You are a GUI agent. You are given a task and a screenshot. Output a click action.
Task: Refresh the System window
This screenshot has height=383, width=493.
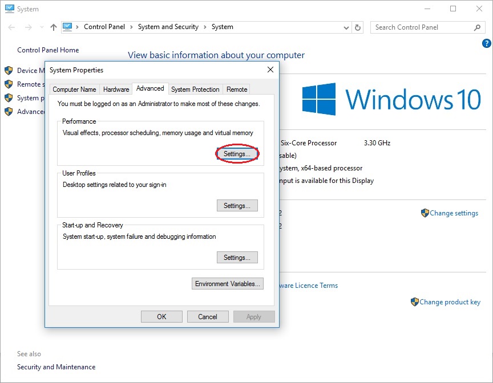click(358, 27)
